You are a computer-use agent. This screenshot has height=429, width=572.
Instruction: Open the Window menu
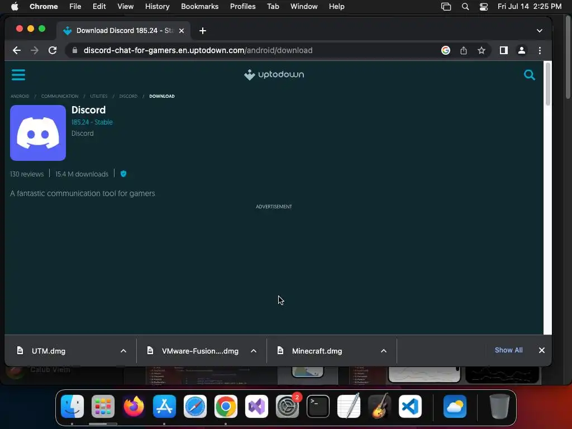(x=304, y=7)
